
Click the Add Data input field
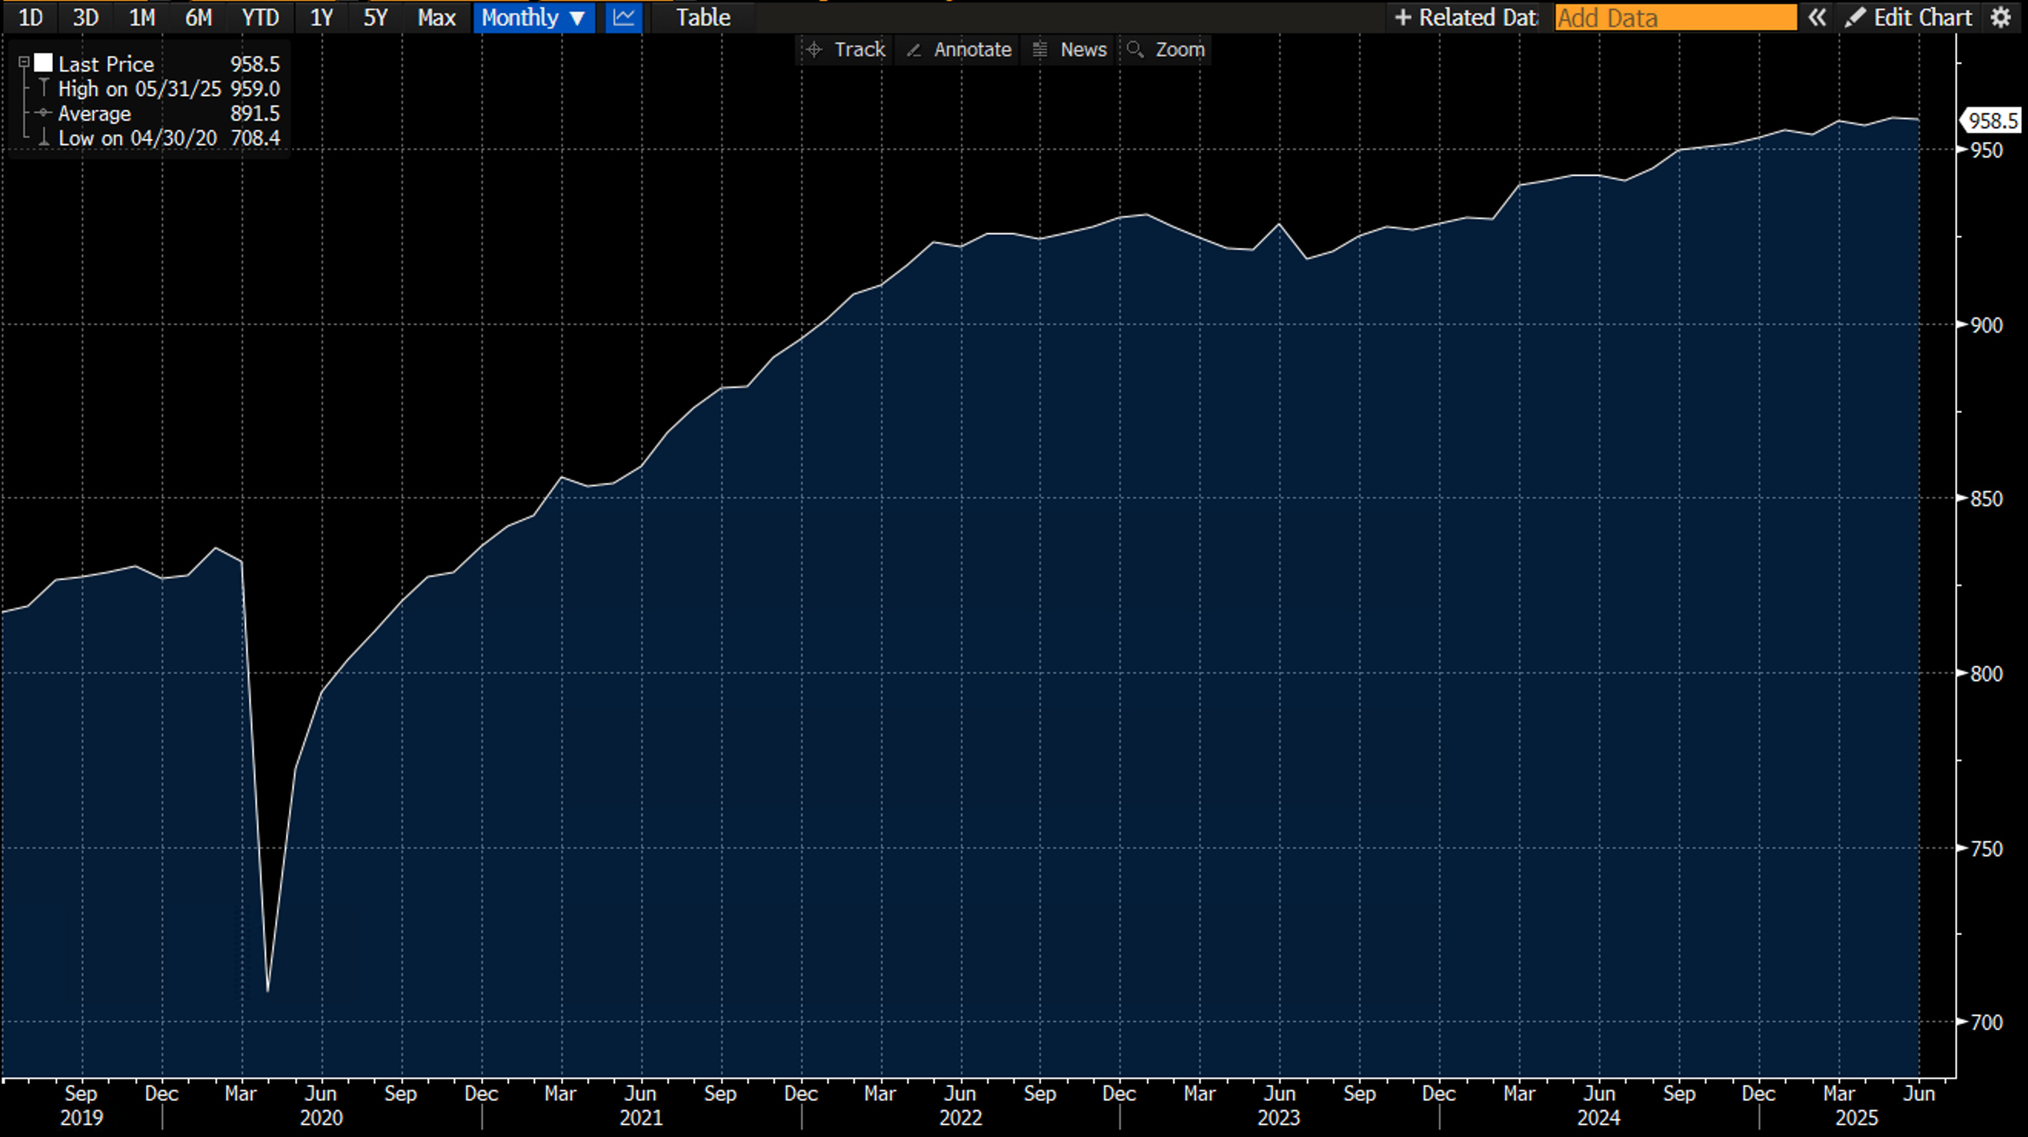coord(1675,18)
